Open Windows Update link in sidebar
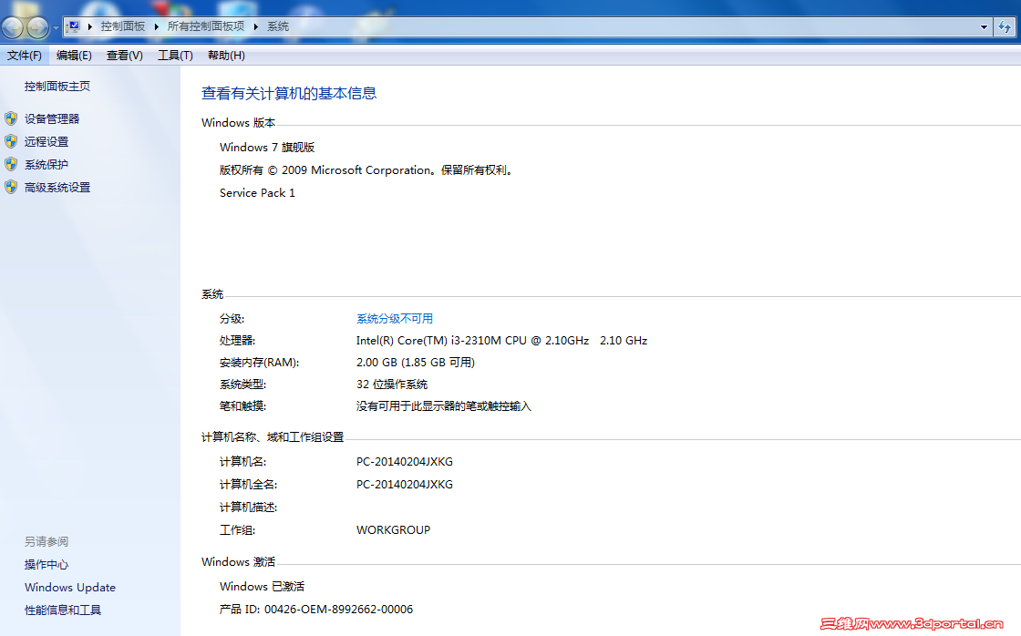This screenshot has width=1021, height=636. click(69, 587)
